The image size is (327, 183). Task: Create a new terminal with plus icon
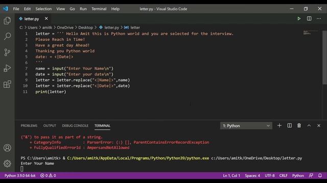pos(279,126)
